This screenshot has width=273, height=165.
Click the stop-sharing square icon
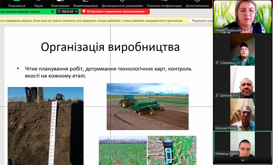click(x=84, y=11)
